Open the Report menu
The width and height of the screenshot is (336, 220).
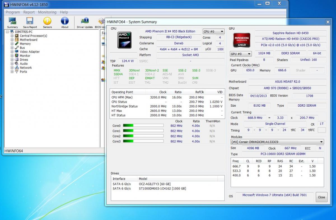tap(29, 12)
